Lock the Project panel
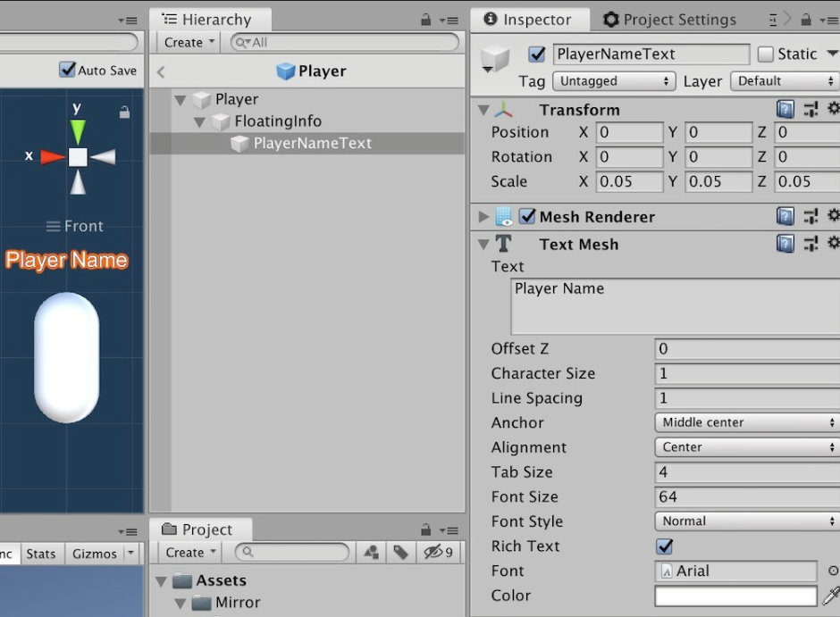Viewport: 840px width, 617px height. (x=426, y=529)
